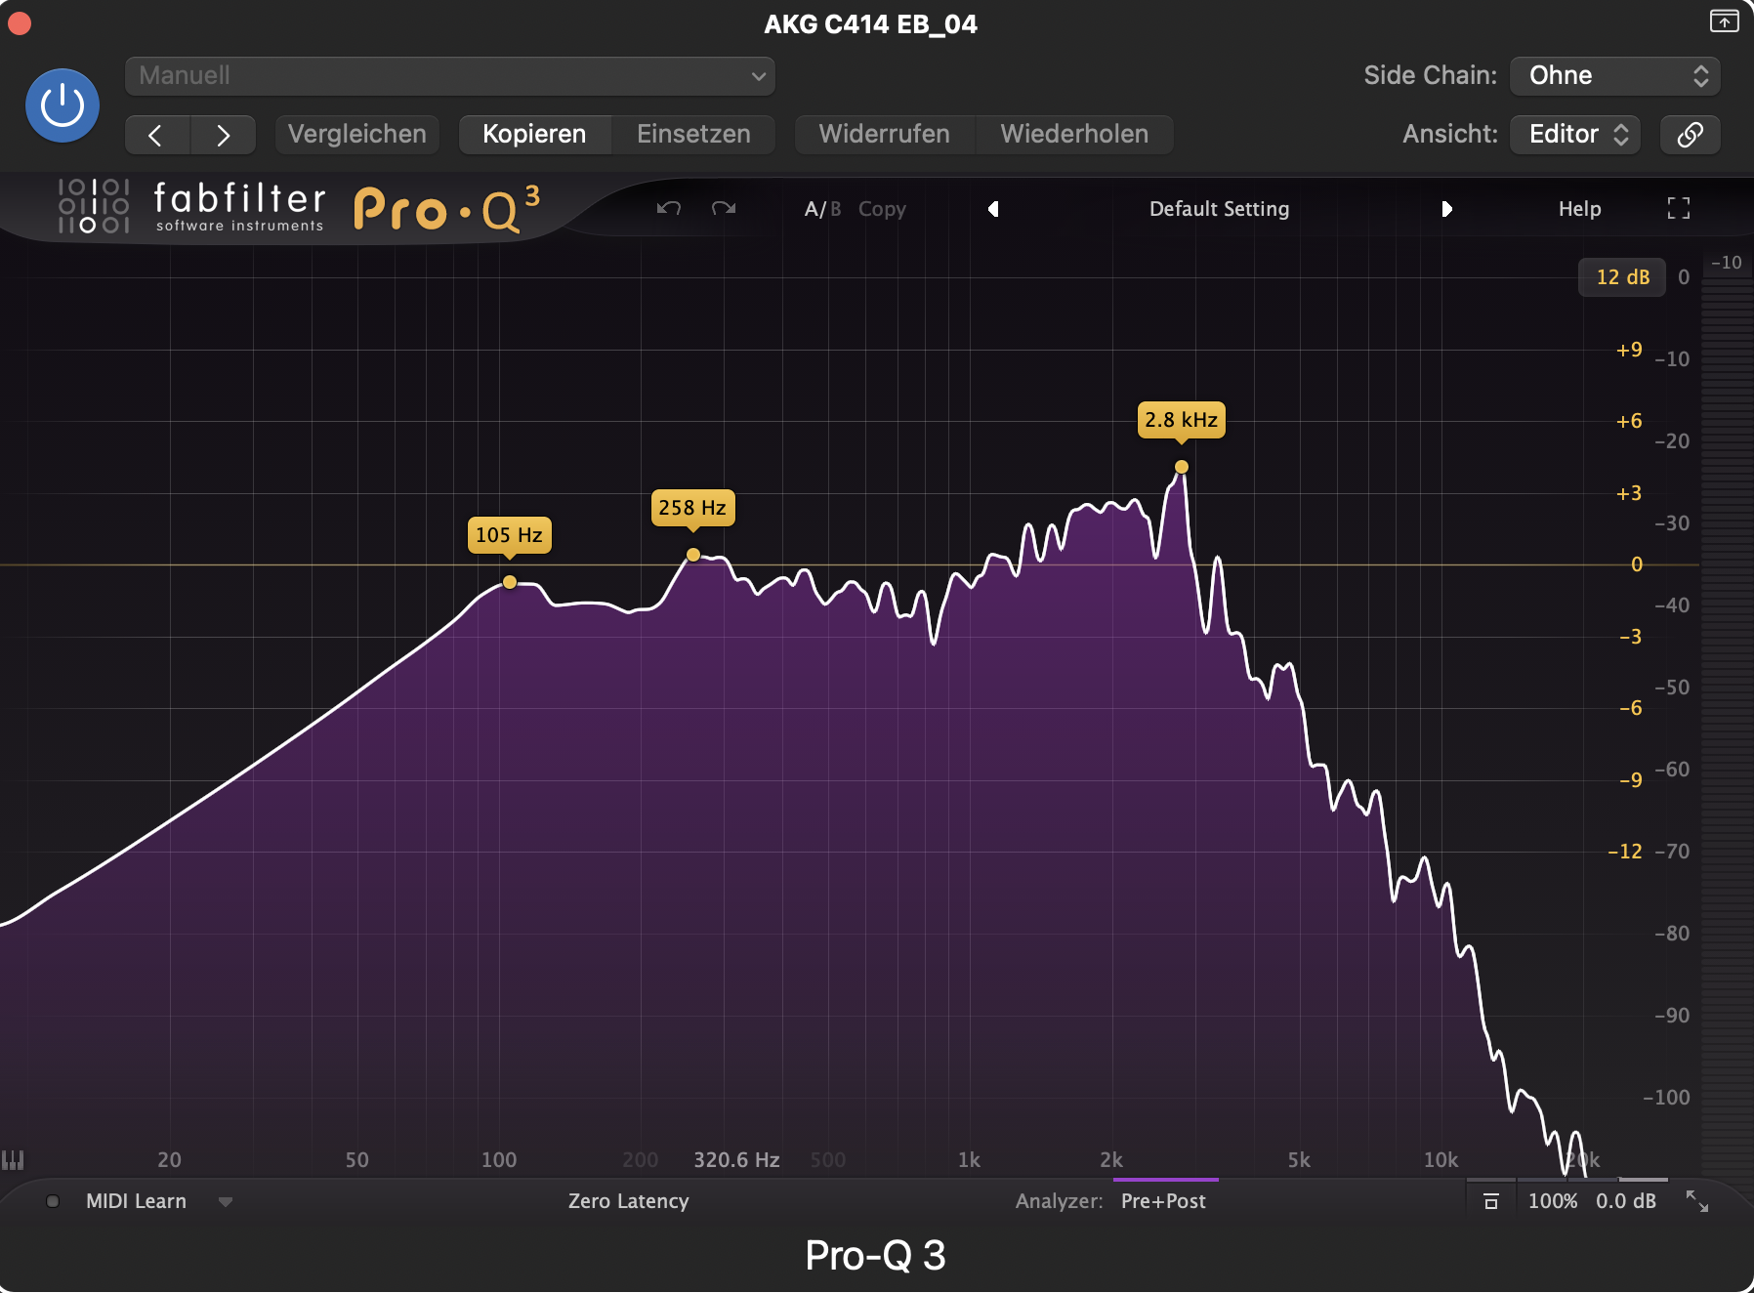Click the FabFilter undo arrow icon

669,208
